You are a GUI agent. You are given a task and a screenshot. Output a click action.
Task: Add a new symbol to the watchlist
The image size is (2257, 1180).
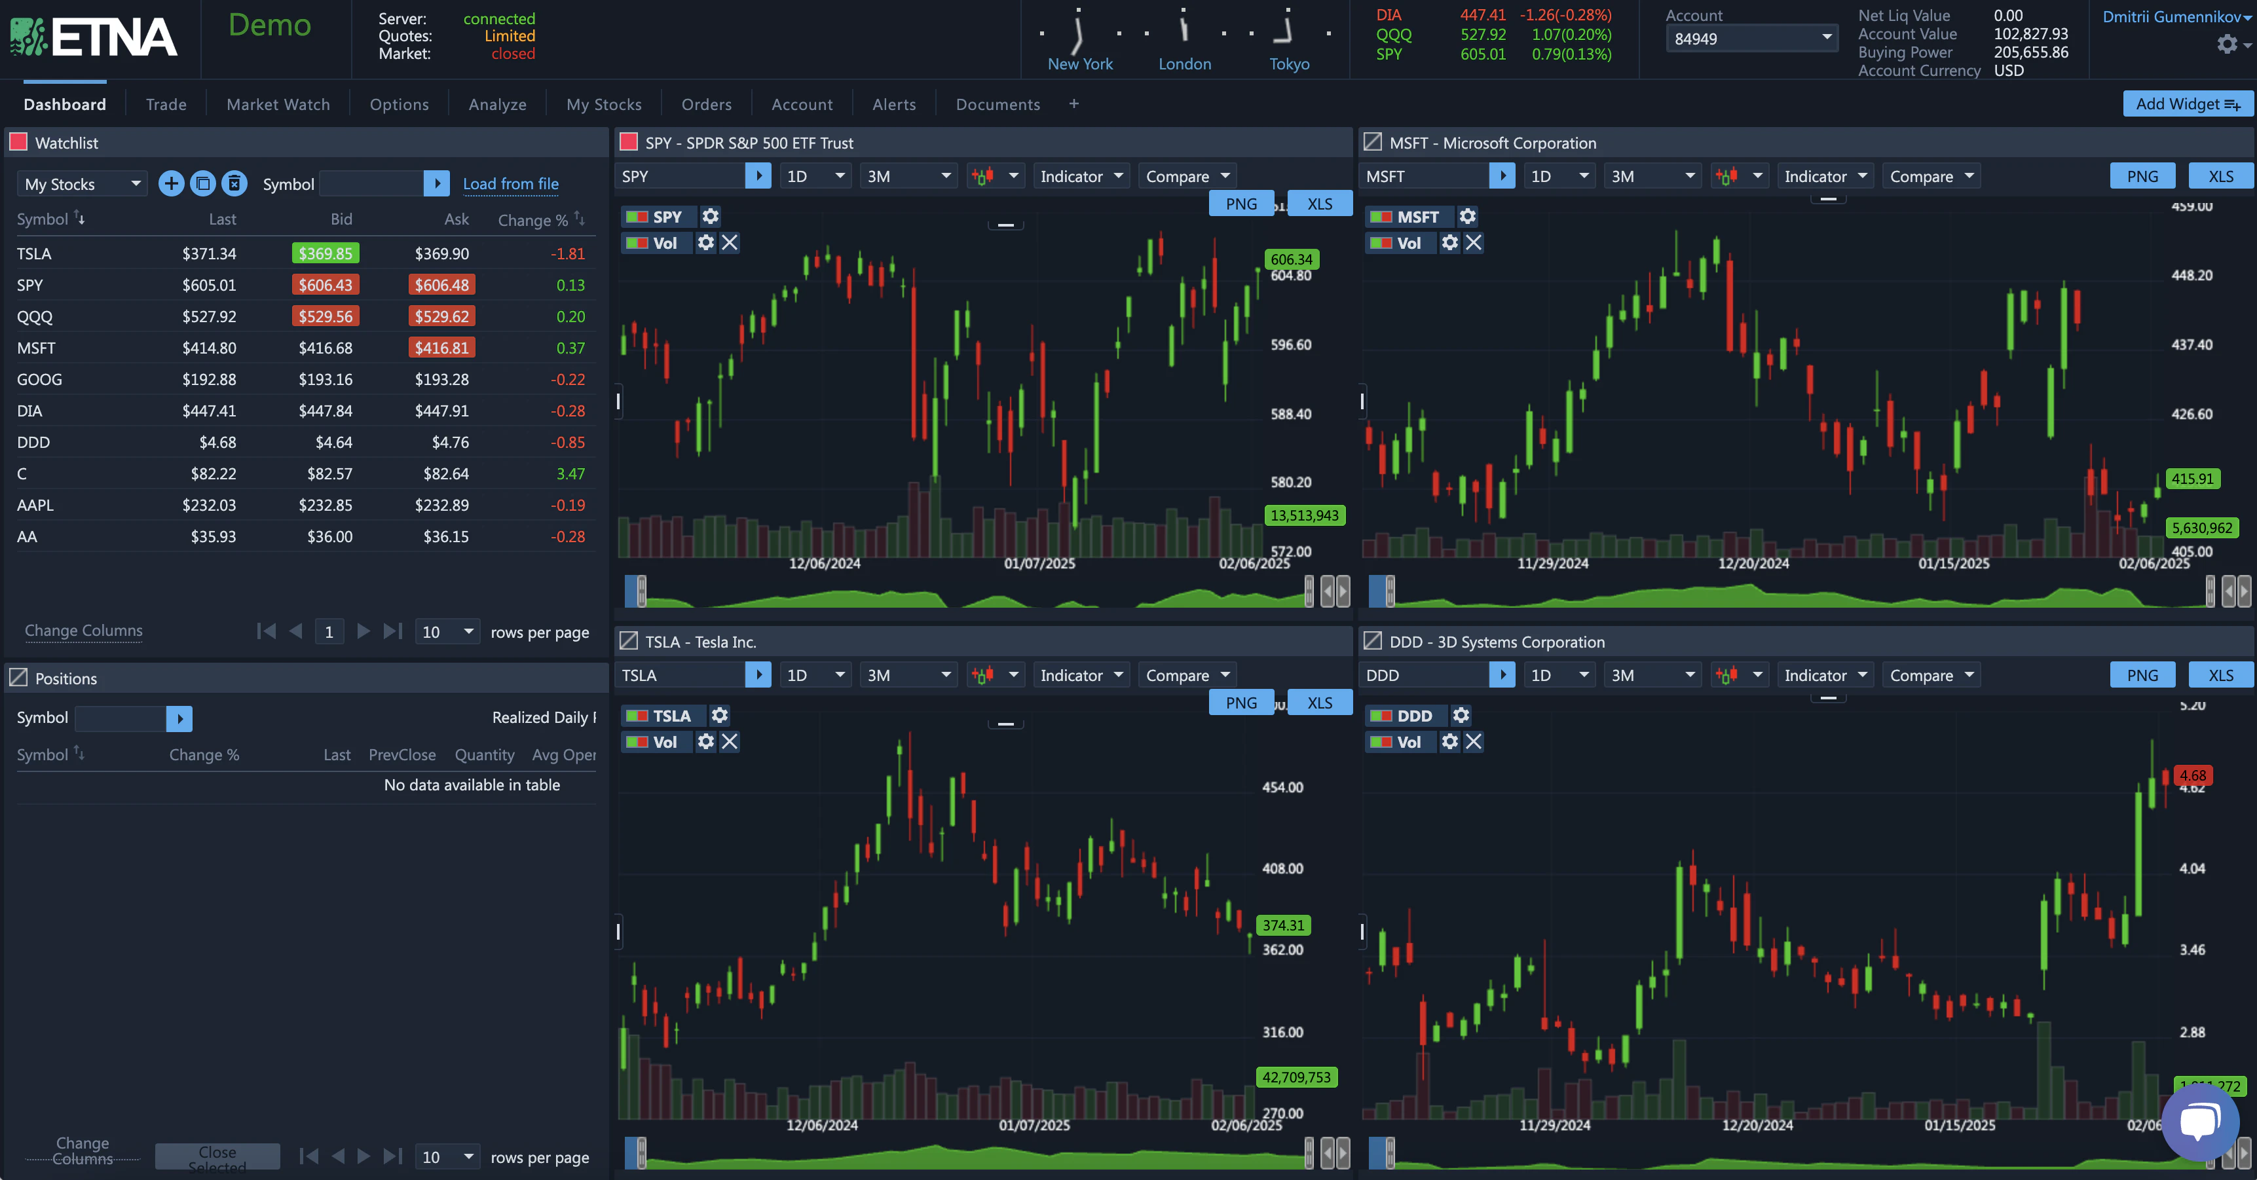(171, 183)
